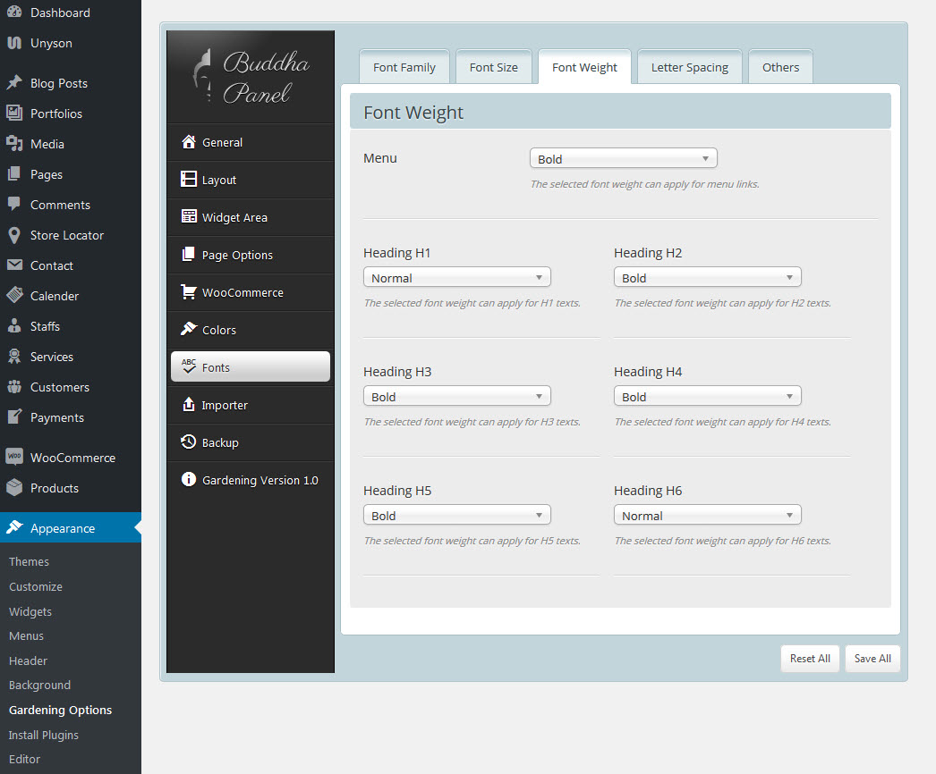This screenshot has height=774, width=936.
Task: Switch to the Font Size tab
Action: point(494,67)
